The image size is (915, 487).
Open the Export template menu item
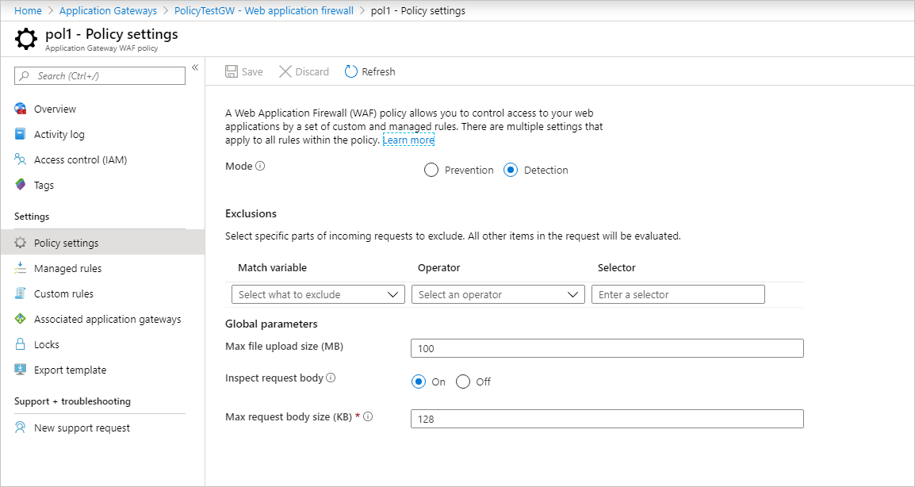pyautogui.click(x=70, y=370)
